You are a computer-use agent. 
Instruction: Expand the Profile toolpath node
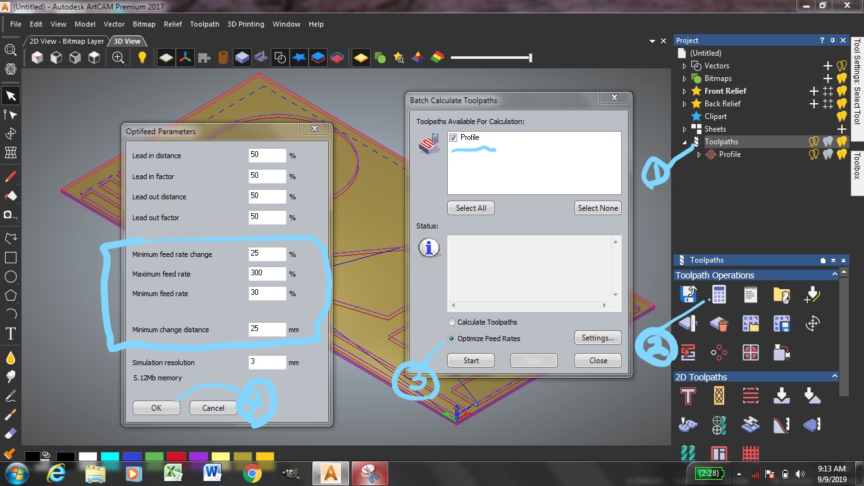click(699, 154)
